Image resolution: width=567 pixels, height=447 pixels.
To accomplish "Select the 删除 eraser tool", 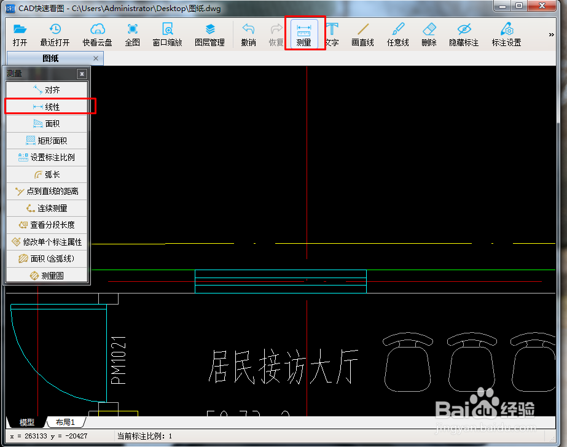I will [429, 34].
